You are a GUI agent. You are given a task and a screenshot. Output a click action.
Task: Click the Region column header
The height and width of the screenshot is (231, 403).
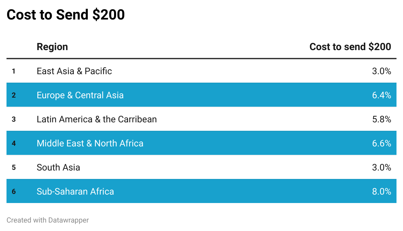(x=52, y=47)
